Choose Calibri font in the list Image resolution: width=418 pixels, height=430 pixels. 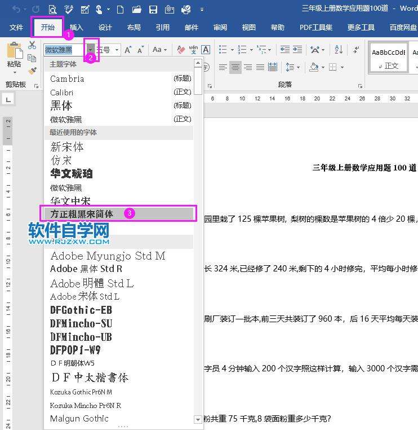119,92
